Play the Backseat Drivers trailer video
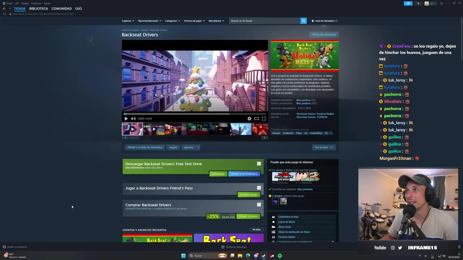This screenshot has width=463, height=260. click(x=126, y=118)
